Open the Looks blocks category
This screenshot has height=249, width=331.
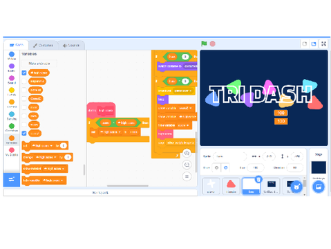[x=12, y=68]
